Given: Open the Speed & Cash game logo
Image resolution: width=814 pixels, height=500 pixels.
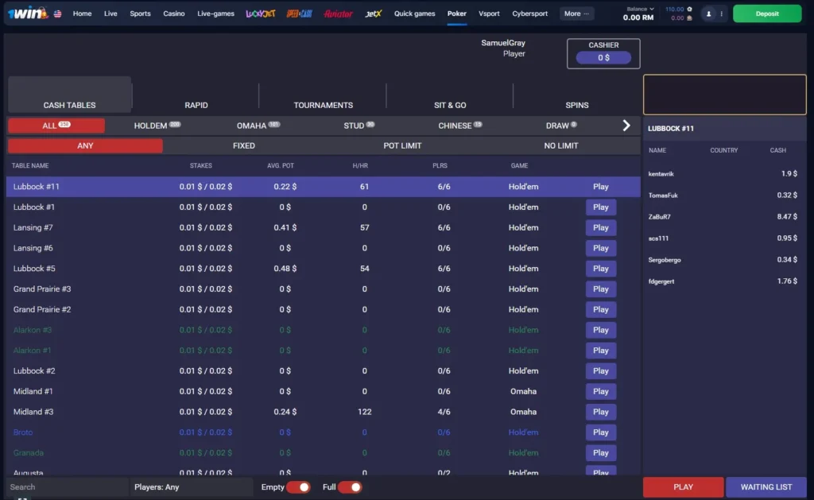Looking at the screenshot, I should pyautogui.click(x=299, y=14).
